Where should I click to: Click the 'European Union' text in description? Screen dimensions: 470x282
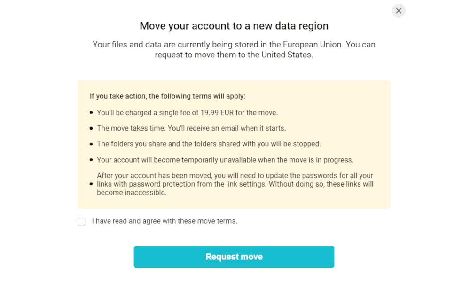point(313,44)
